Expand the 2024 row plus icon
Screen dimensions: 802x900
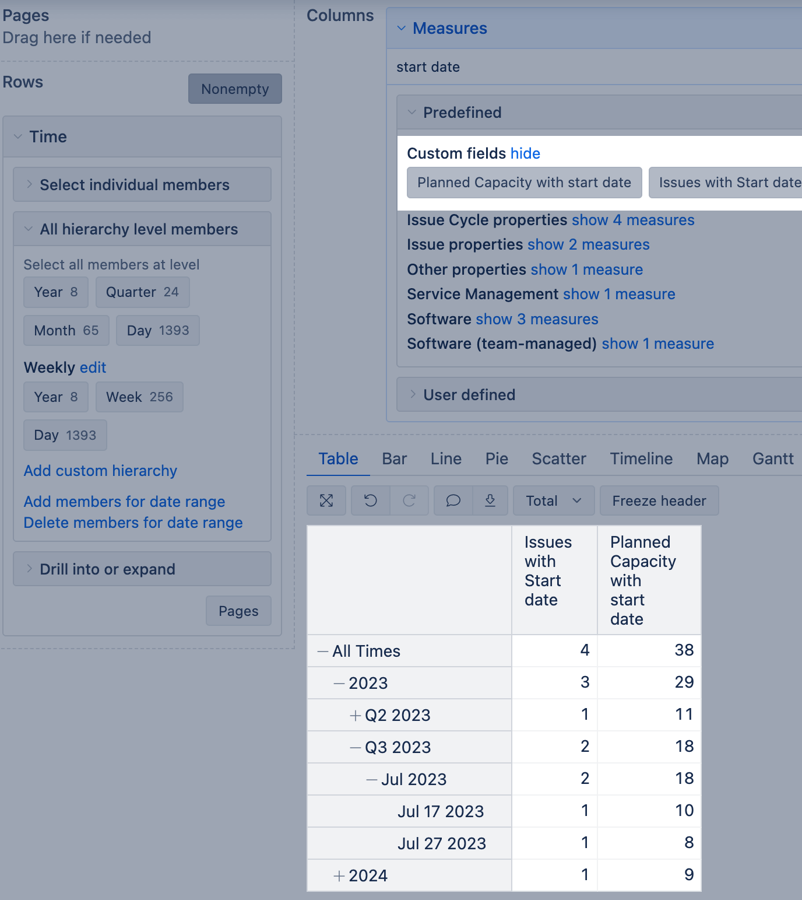339,876
